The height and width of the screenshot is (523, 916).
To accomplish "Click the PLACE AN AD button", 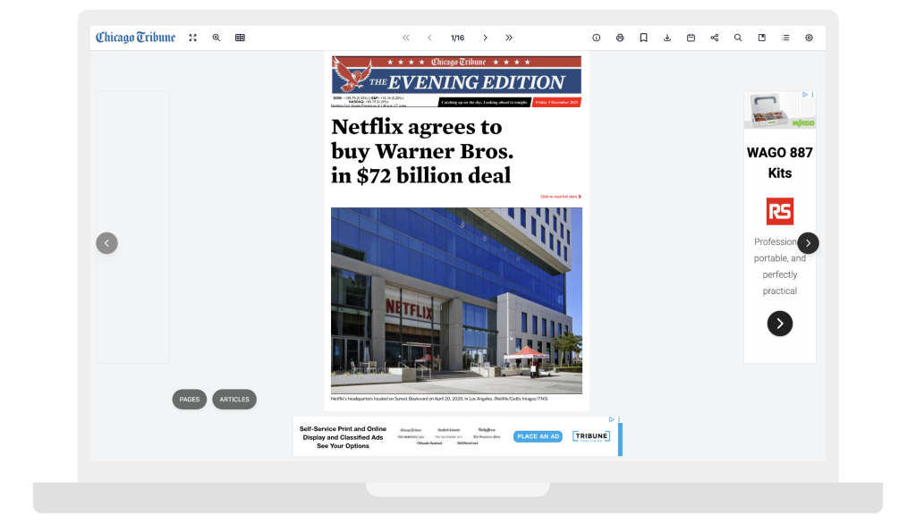I will tap(538, 436).
